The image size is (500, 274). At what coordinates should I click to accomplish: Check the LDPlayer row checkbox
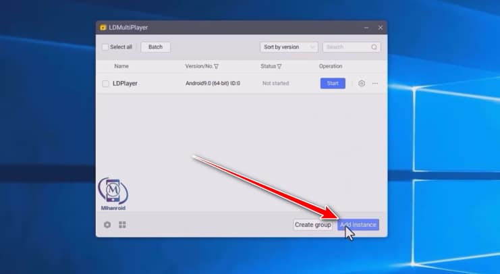coord(105,84)
